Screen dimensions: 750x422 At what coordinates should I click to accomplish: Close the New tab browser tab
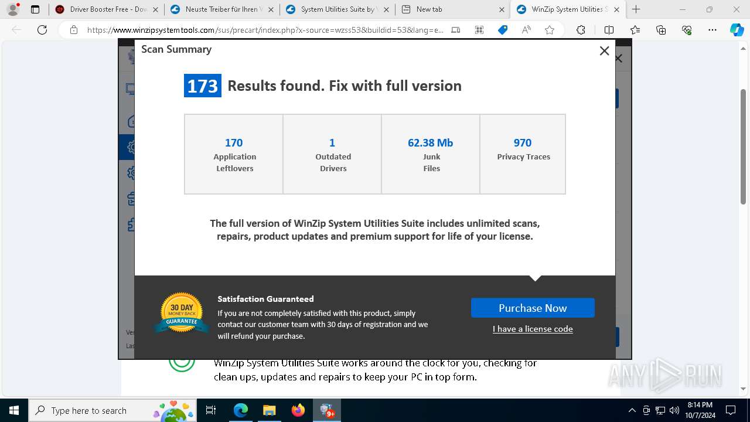coord(502,9)
